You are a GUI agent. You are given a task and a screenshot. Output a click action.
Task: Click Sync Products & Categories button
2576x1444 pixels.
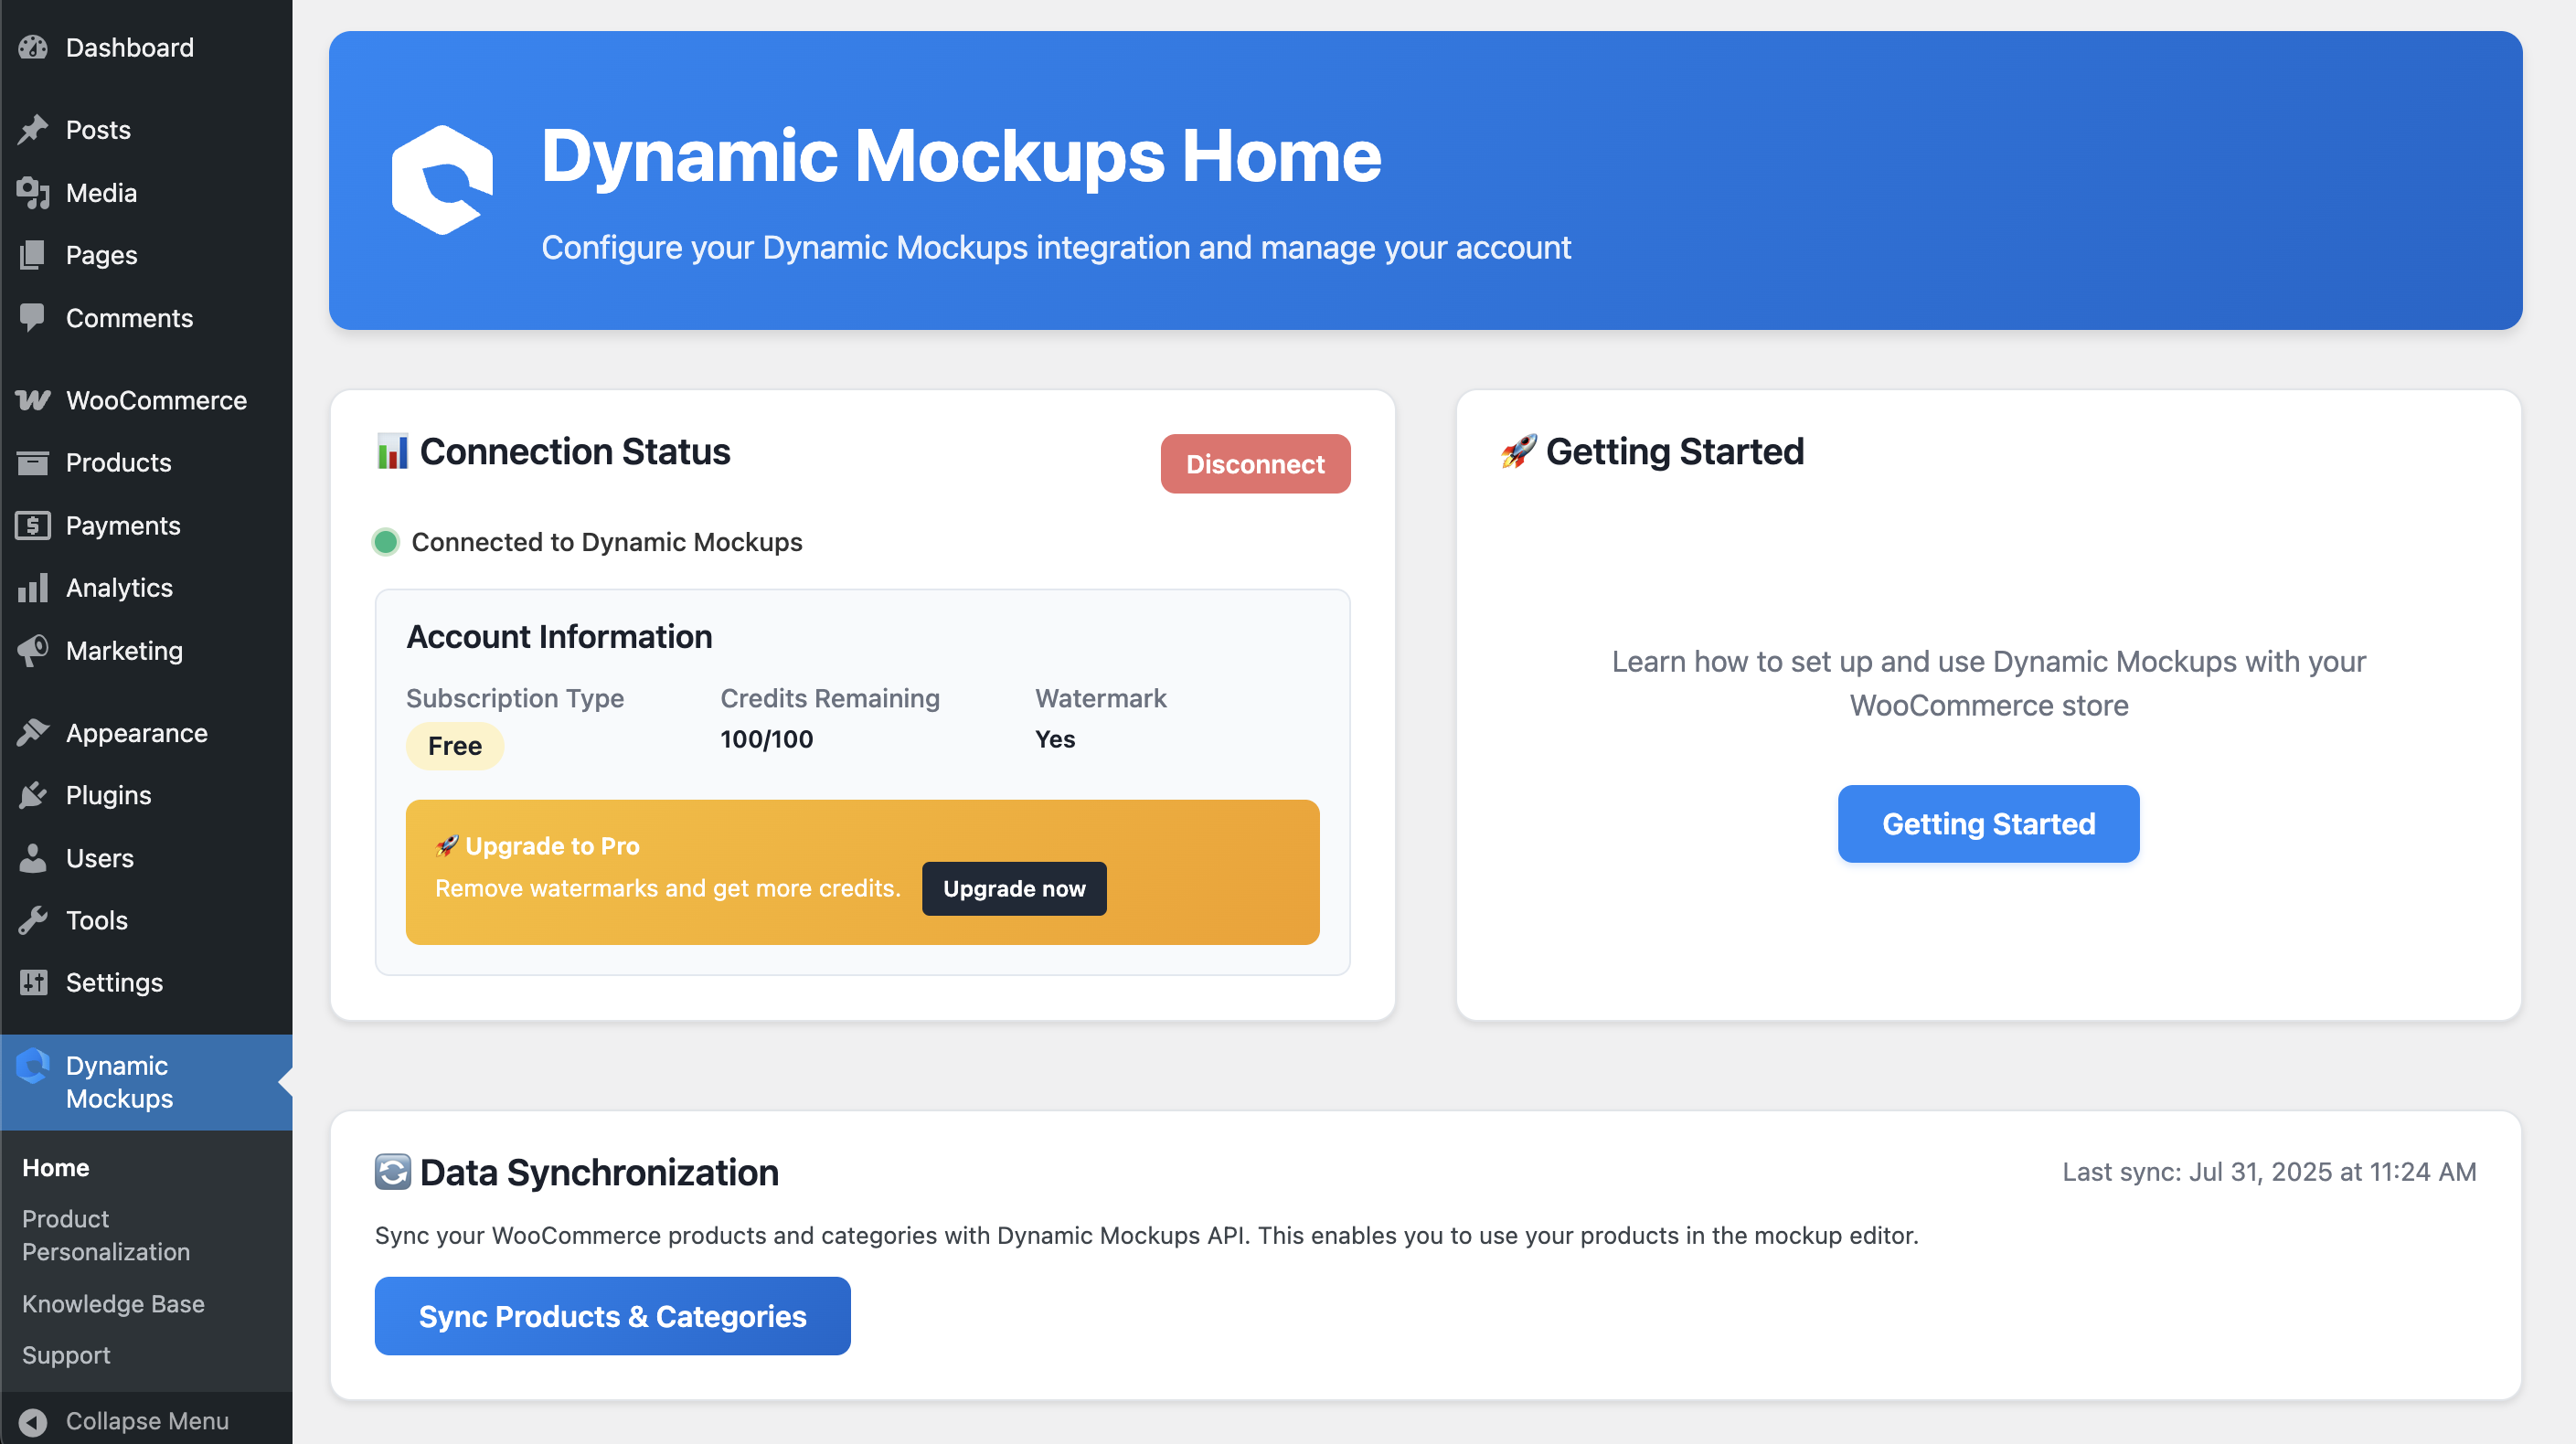[612, 1316]
